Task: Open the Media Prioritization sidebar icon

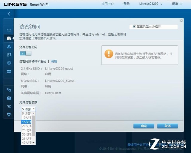Action: point(9,55)
